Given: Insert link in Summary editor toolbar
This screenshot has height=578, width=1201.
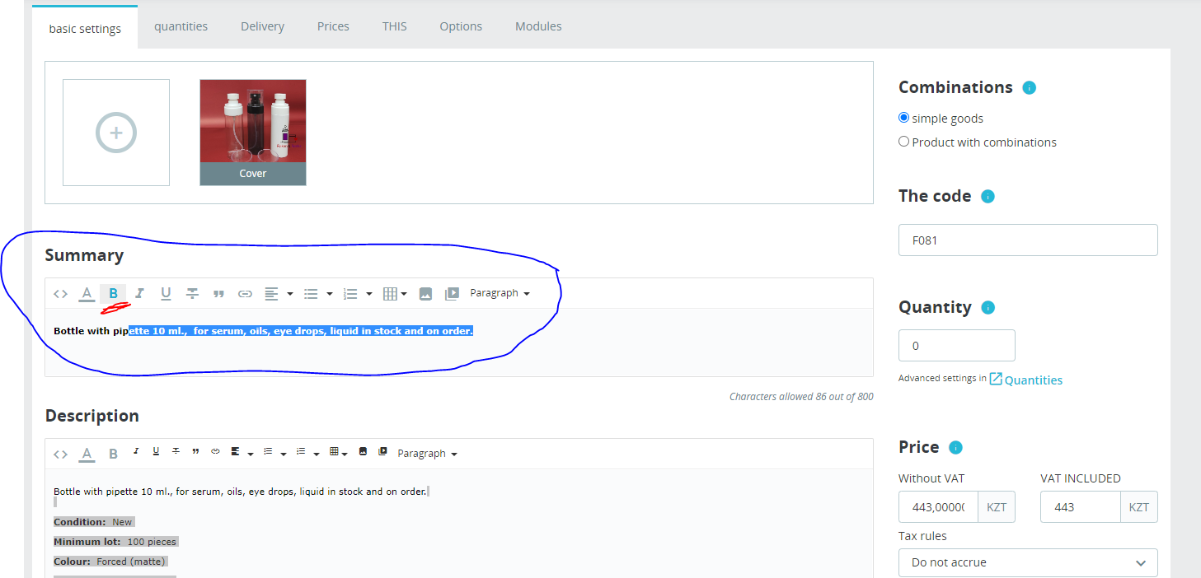Looking at the screenshot, I should [245, 293].
